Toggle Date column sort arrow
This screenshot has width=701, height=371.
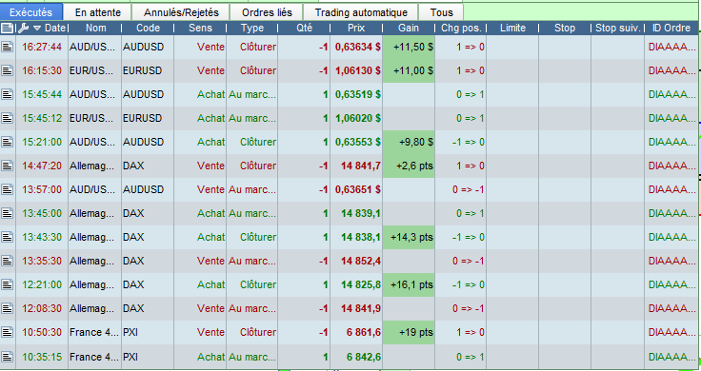[x=37, y=29]
